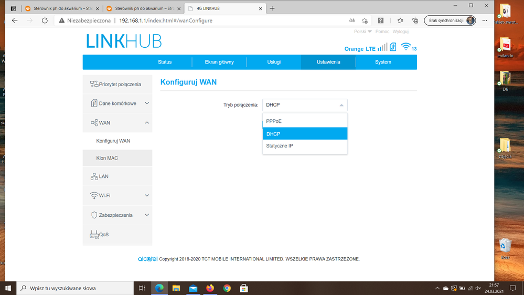524x295 pixels.
Task: Click the Wyloguj logout link
Action: point(400,31)
